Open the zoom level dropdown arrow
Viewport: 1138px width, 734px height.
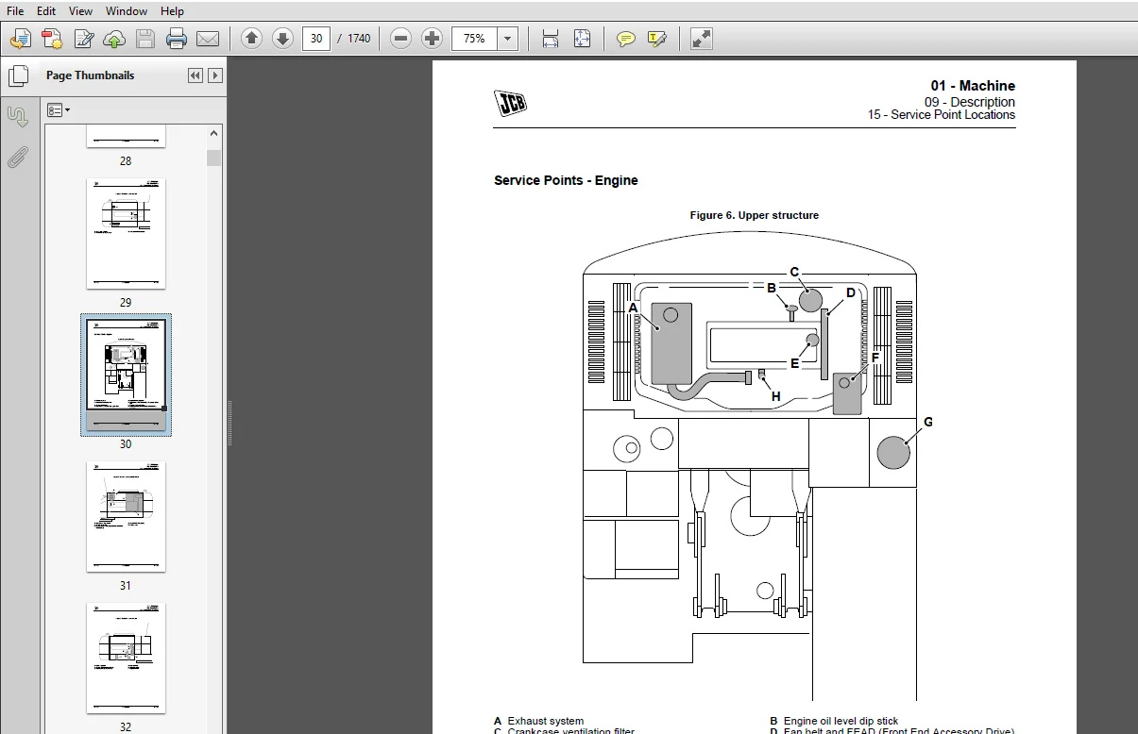coord(508,39)
